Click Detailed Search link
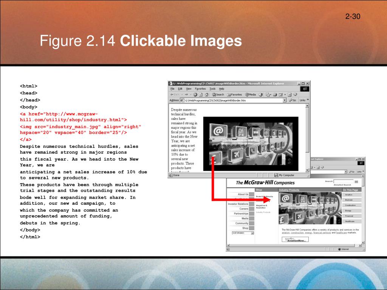Image resolution: width=387 pixels, height=290 pixels. pyautogui.click(x=342, y=185)
